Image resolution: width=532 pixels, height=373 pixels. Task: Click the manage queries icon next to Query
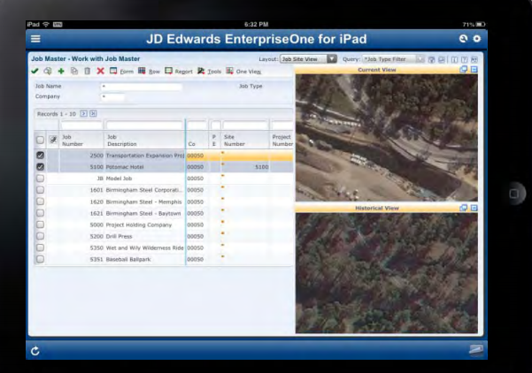click(x=432, y=59)
